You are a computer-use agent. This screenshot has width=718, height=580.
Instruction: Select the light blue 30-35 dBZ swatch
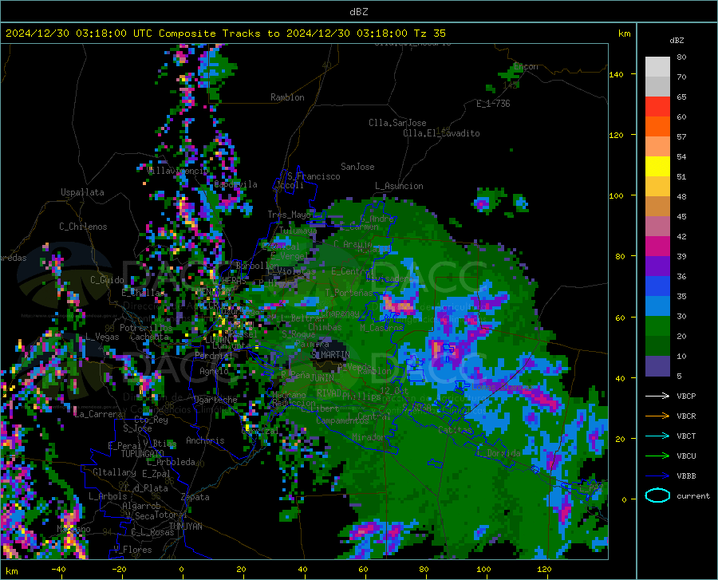tap(657, 306)
